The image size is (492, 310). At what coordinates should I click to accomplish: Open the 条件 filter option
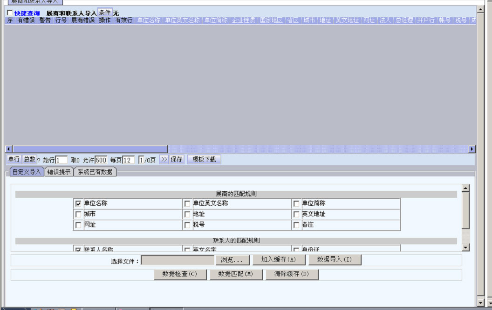pos(105,13)
